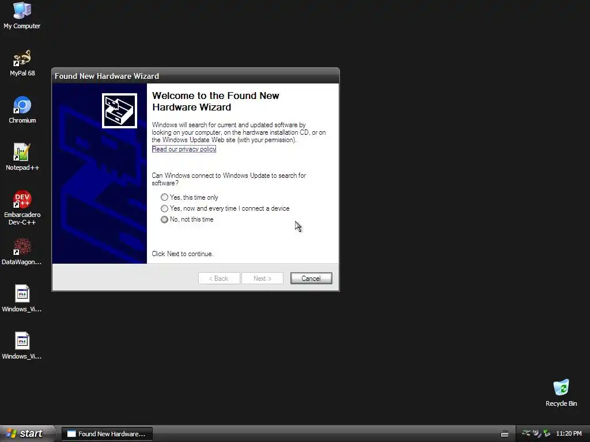Select the MyPal 68 browser shortcut
The height and width of the screenshot is (442, 590).
pyautogui.click(x=22, y=63)
